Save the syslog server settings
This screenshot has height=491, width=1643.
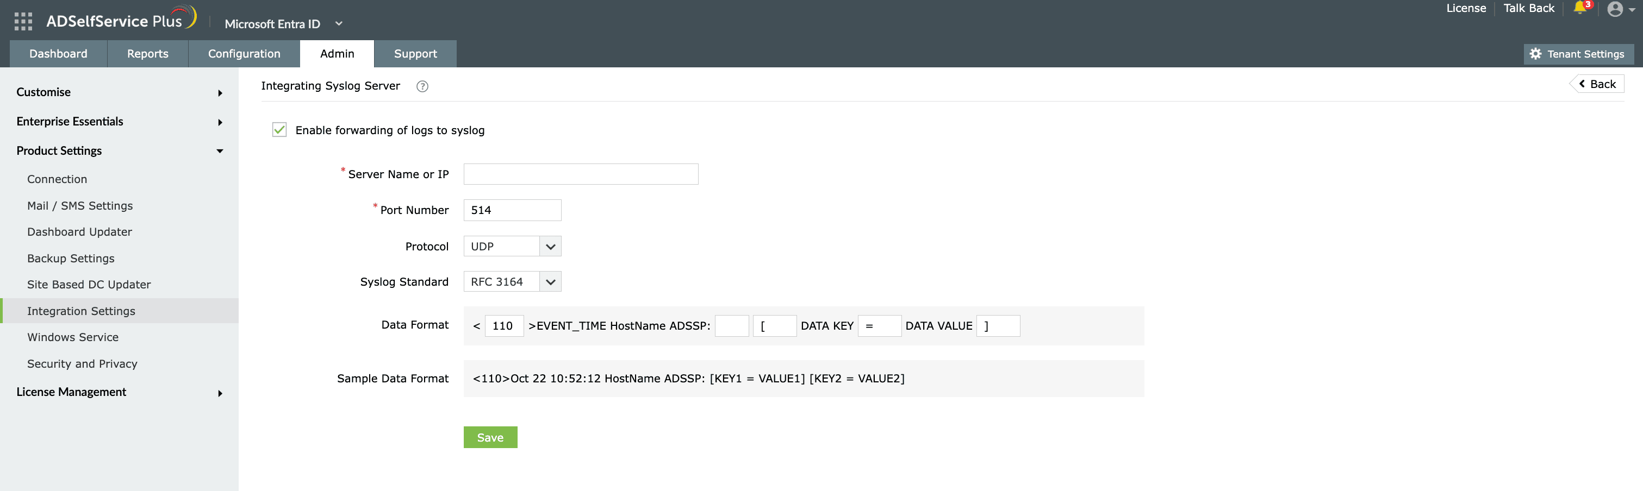pyautogui.click(x=490, y=438)
